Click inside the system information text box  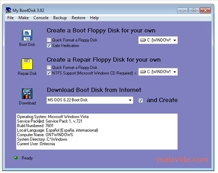click(97, 131)
